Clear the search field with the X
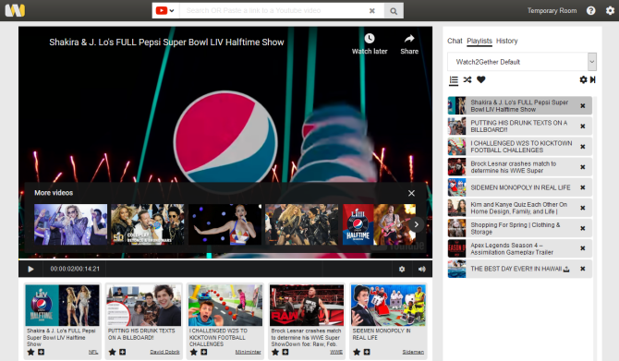 tap(372, 11)
